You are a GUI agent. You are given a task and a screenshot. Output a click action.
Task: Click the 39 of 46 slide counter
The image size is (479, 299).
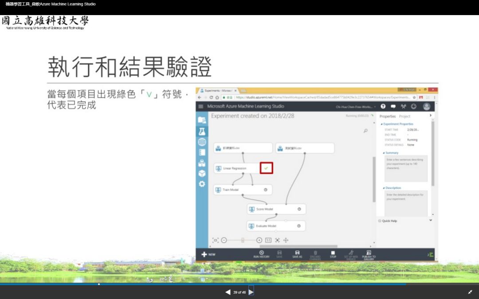pyautogui.click(x=239, y=292)
